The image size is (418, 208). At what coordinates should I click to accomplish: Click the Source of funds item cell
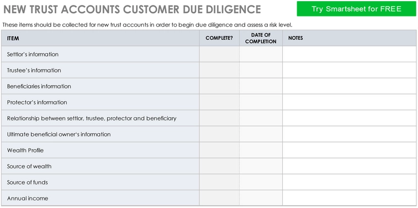tap(100, 182)
